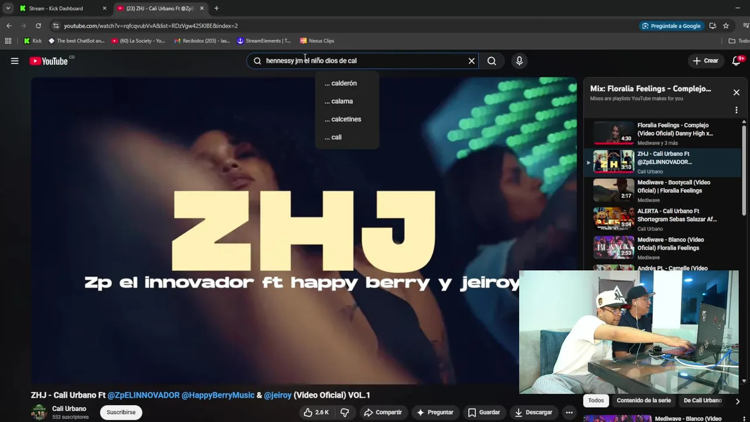Select the ZHJ - Cali Urbano playlist item
The height and width of the screenshot is (422, 750).
[x=662, y=162]
